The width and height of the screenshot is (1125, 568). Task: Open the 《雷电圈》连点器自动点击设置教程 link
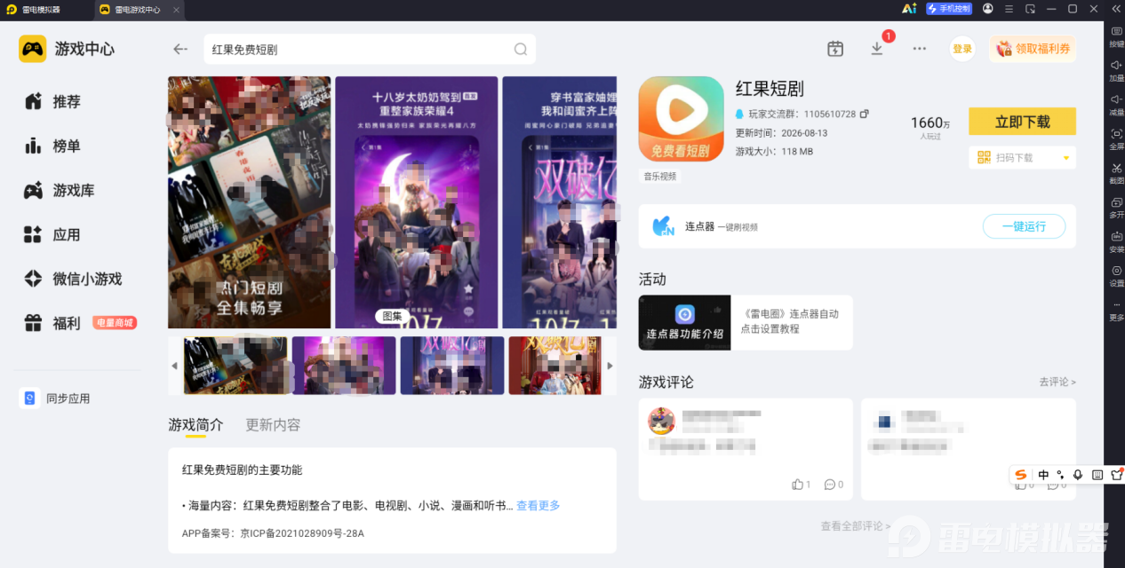[x=790, y=321]
